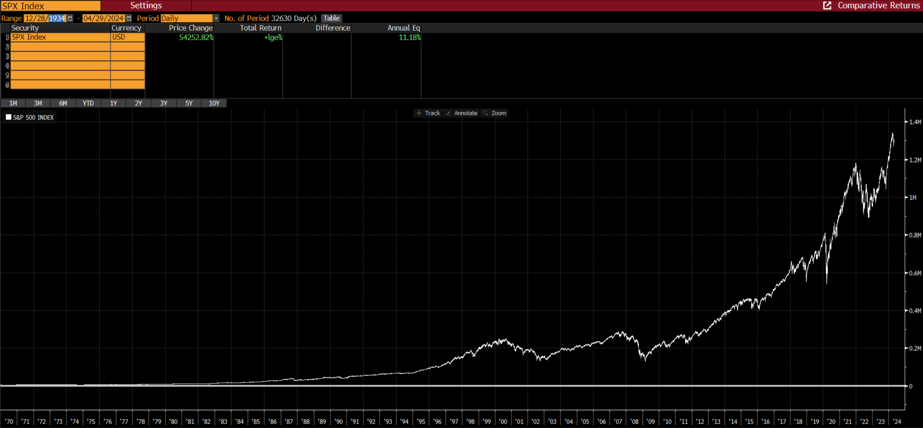Click empty currency field in row 2
This screenshot has height=428, width=923.
[x=128, y=46]
